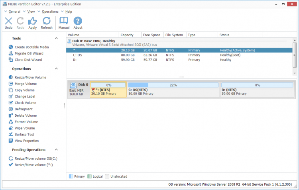Select the *: volume row in list

click(x=179, y=50)
